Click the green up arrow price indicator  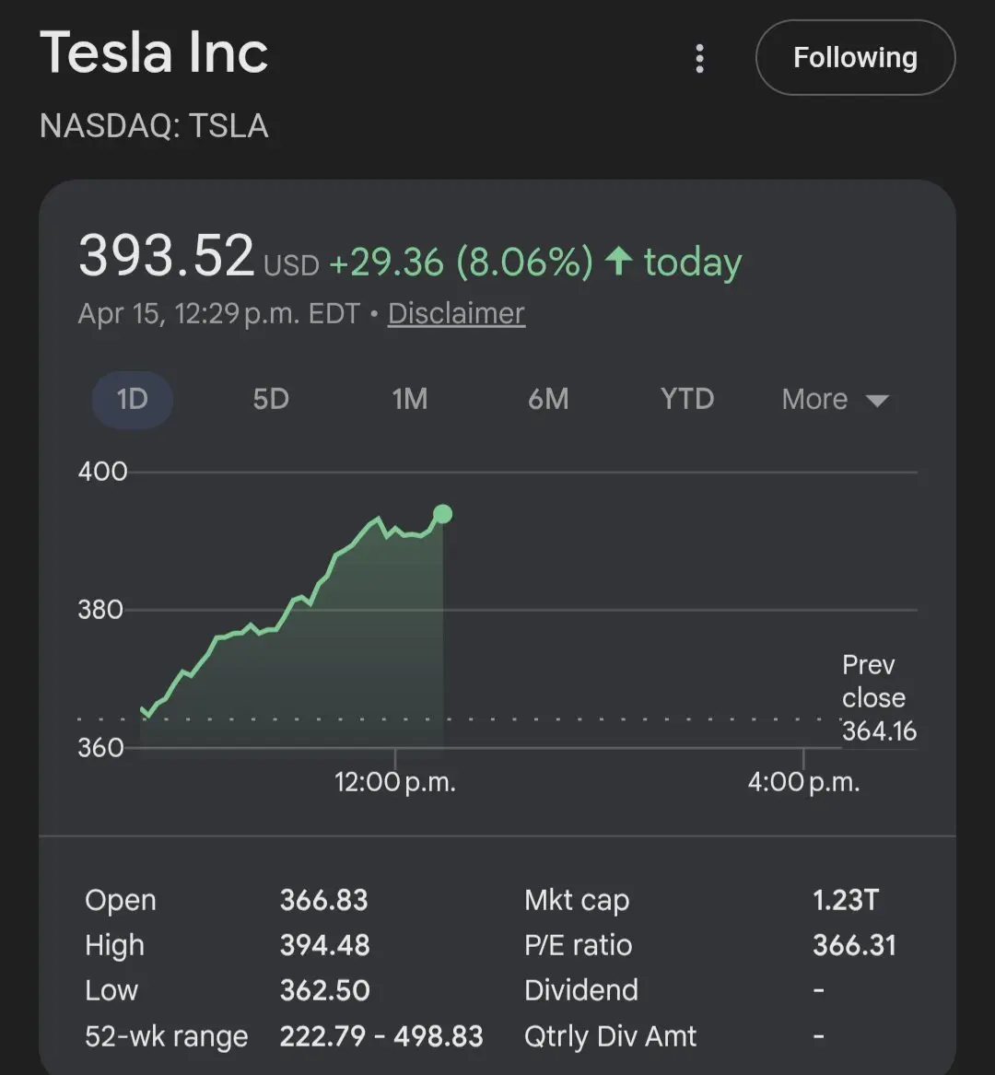coord(618,262)
